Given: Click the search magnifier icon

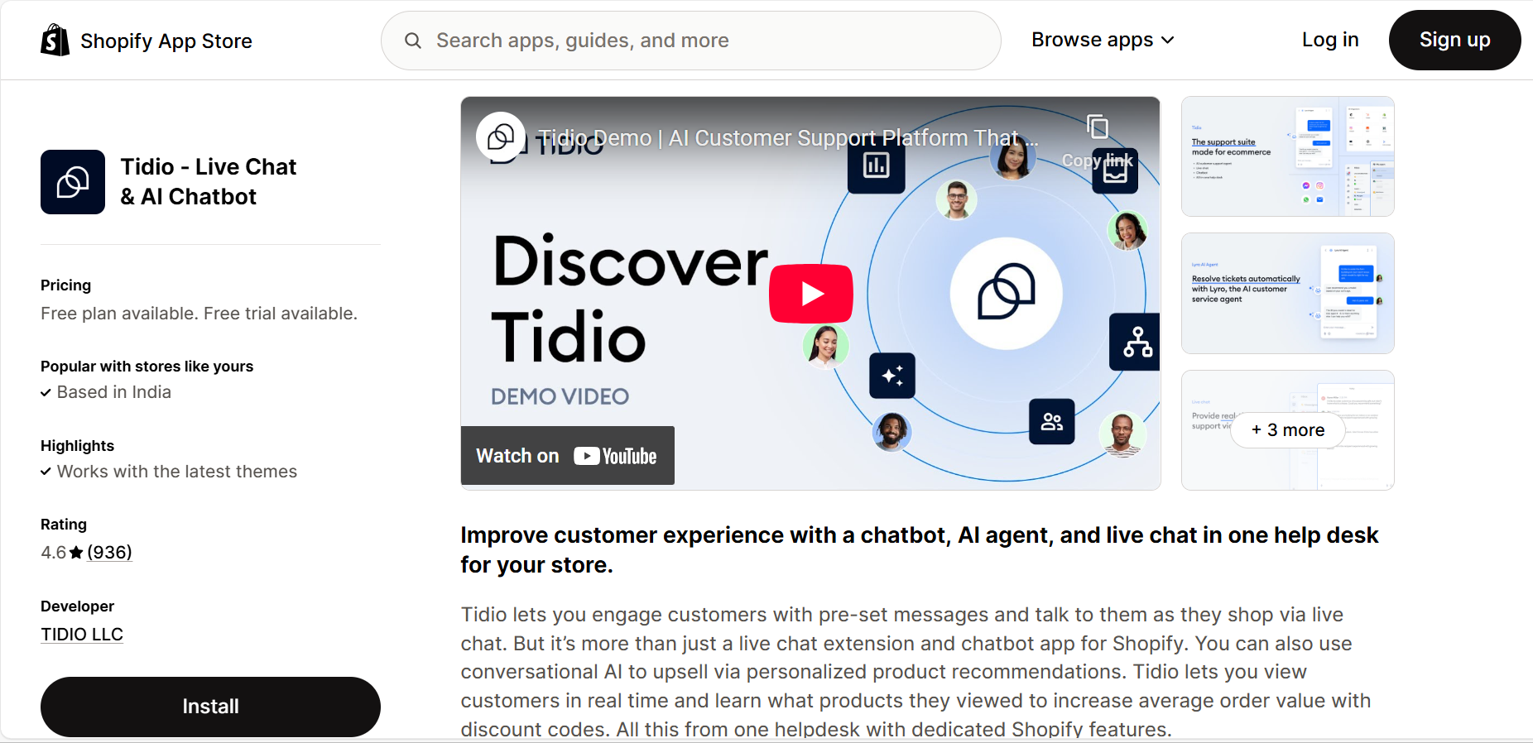Looking at the screenshot, I should click(412, 41).
